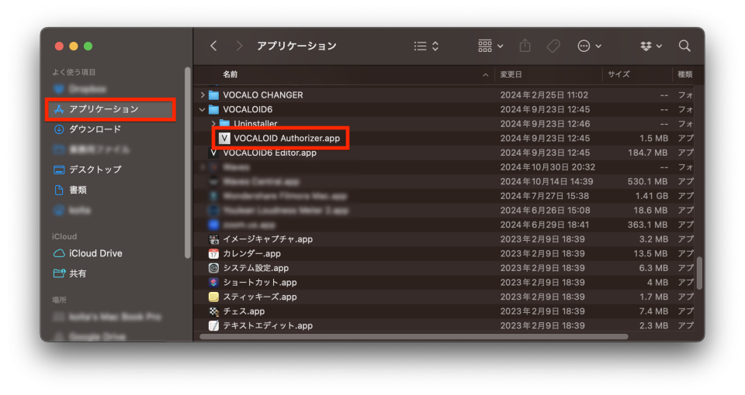This screenshot has width=745, height=395.
Task: Click the Tag toolbar icon
Action: pos(553,46)
